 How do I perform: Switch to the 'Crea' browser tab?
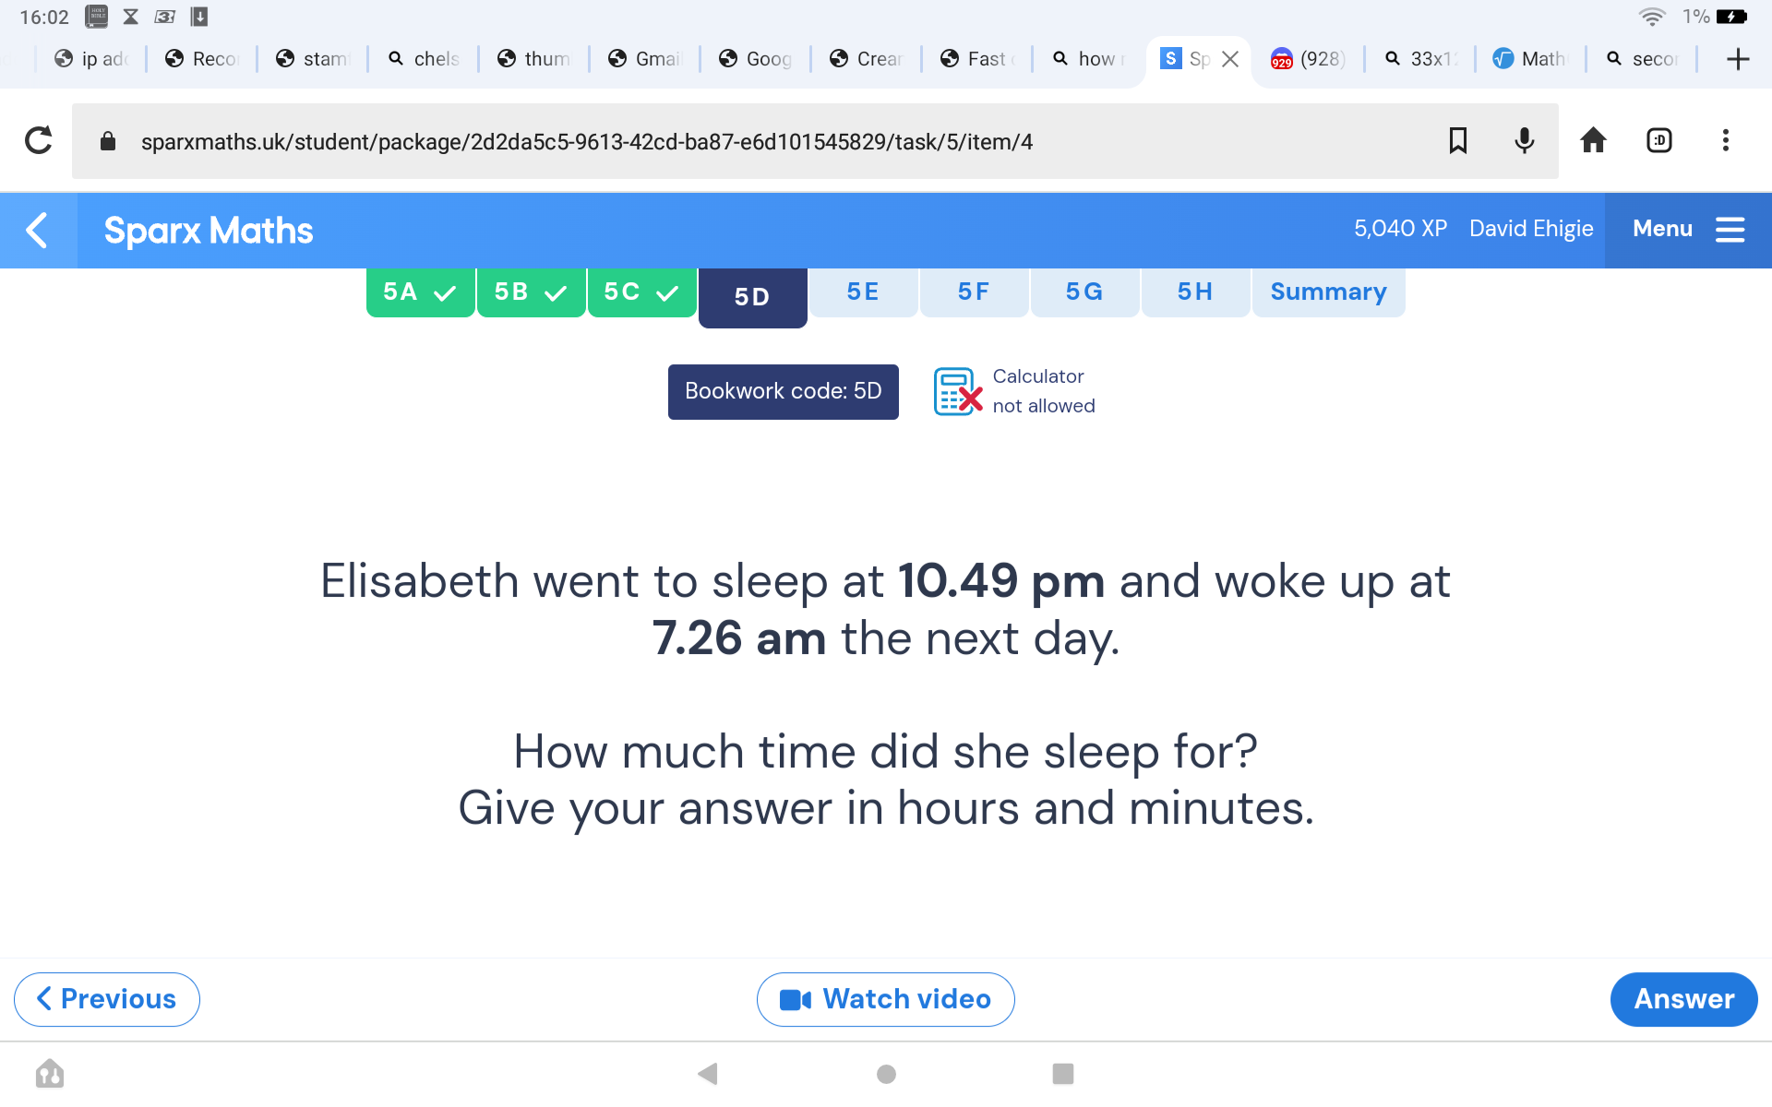(867, 59)
